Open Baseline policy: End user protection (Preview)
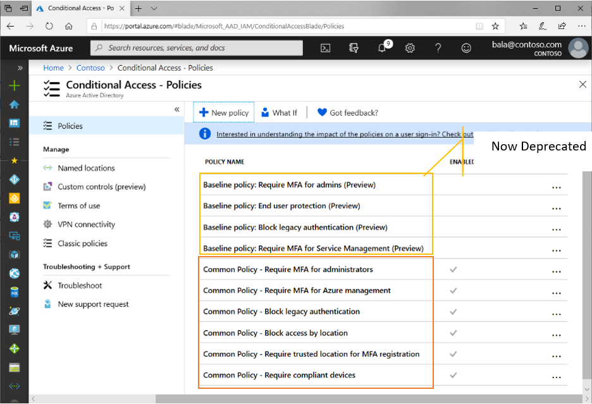This screenshot has width=592, height=404. pos(281,206)
